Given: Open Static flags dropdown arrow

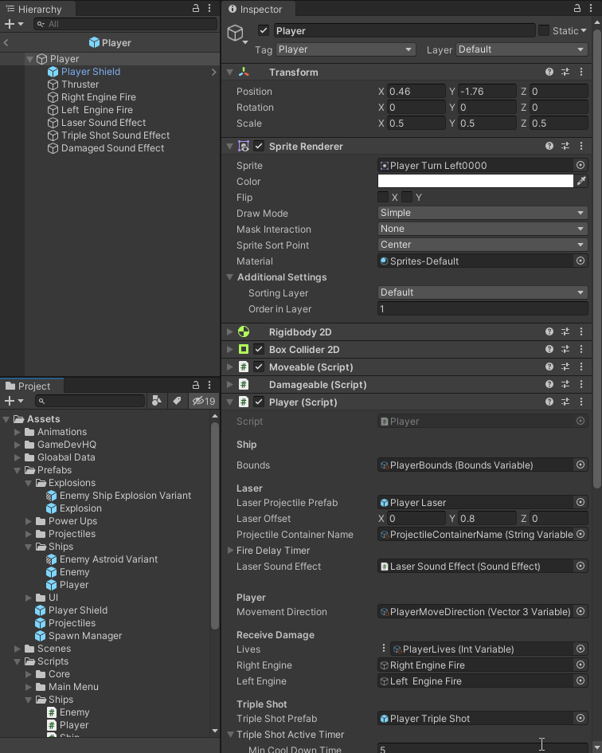Looking at the screenshot, I should (584, 30).
